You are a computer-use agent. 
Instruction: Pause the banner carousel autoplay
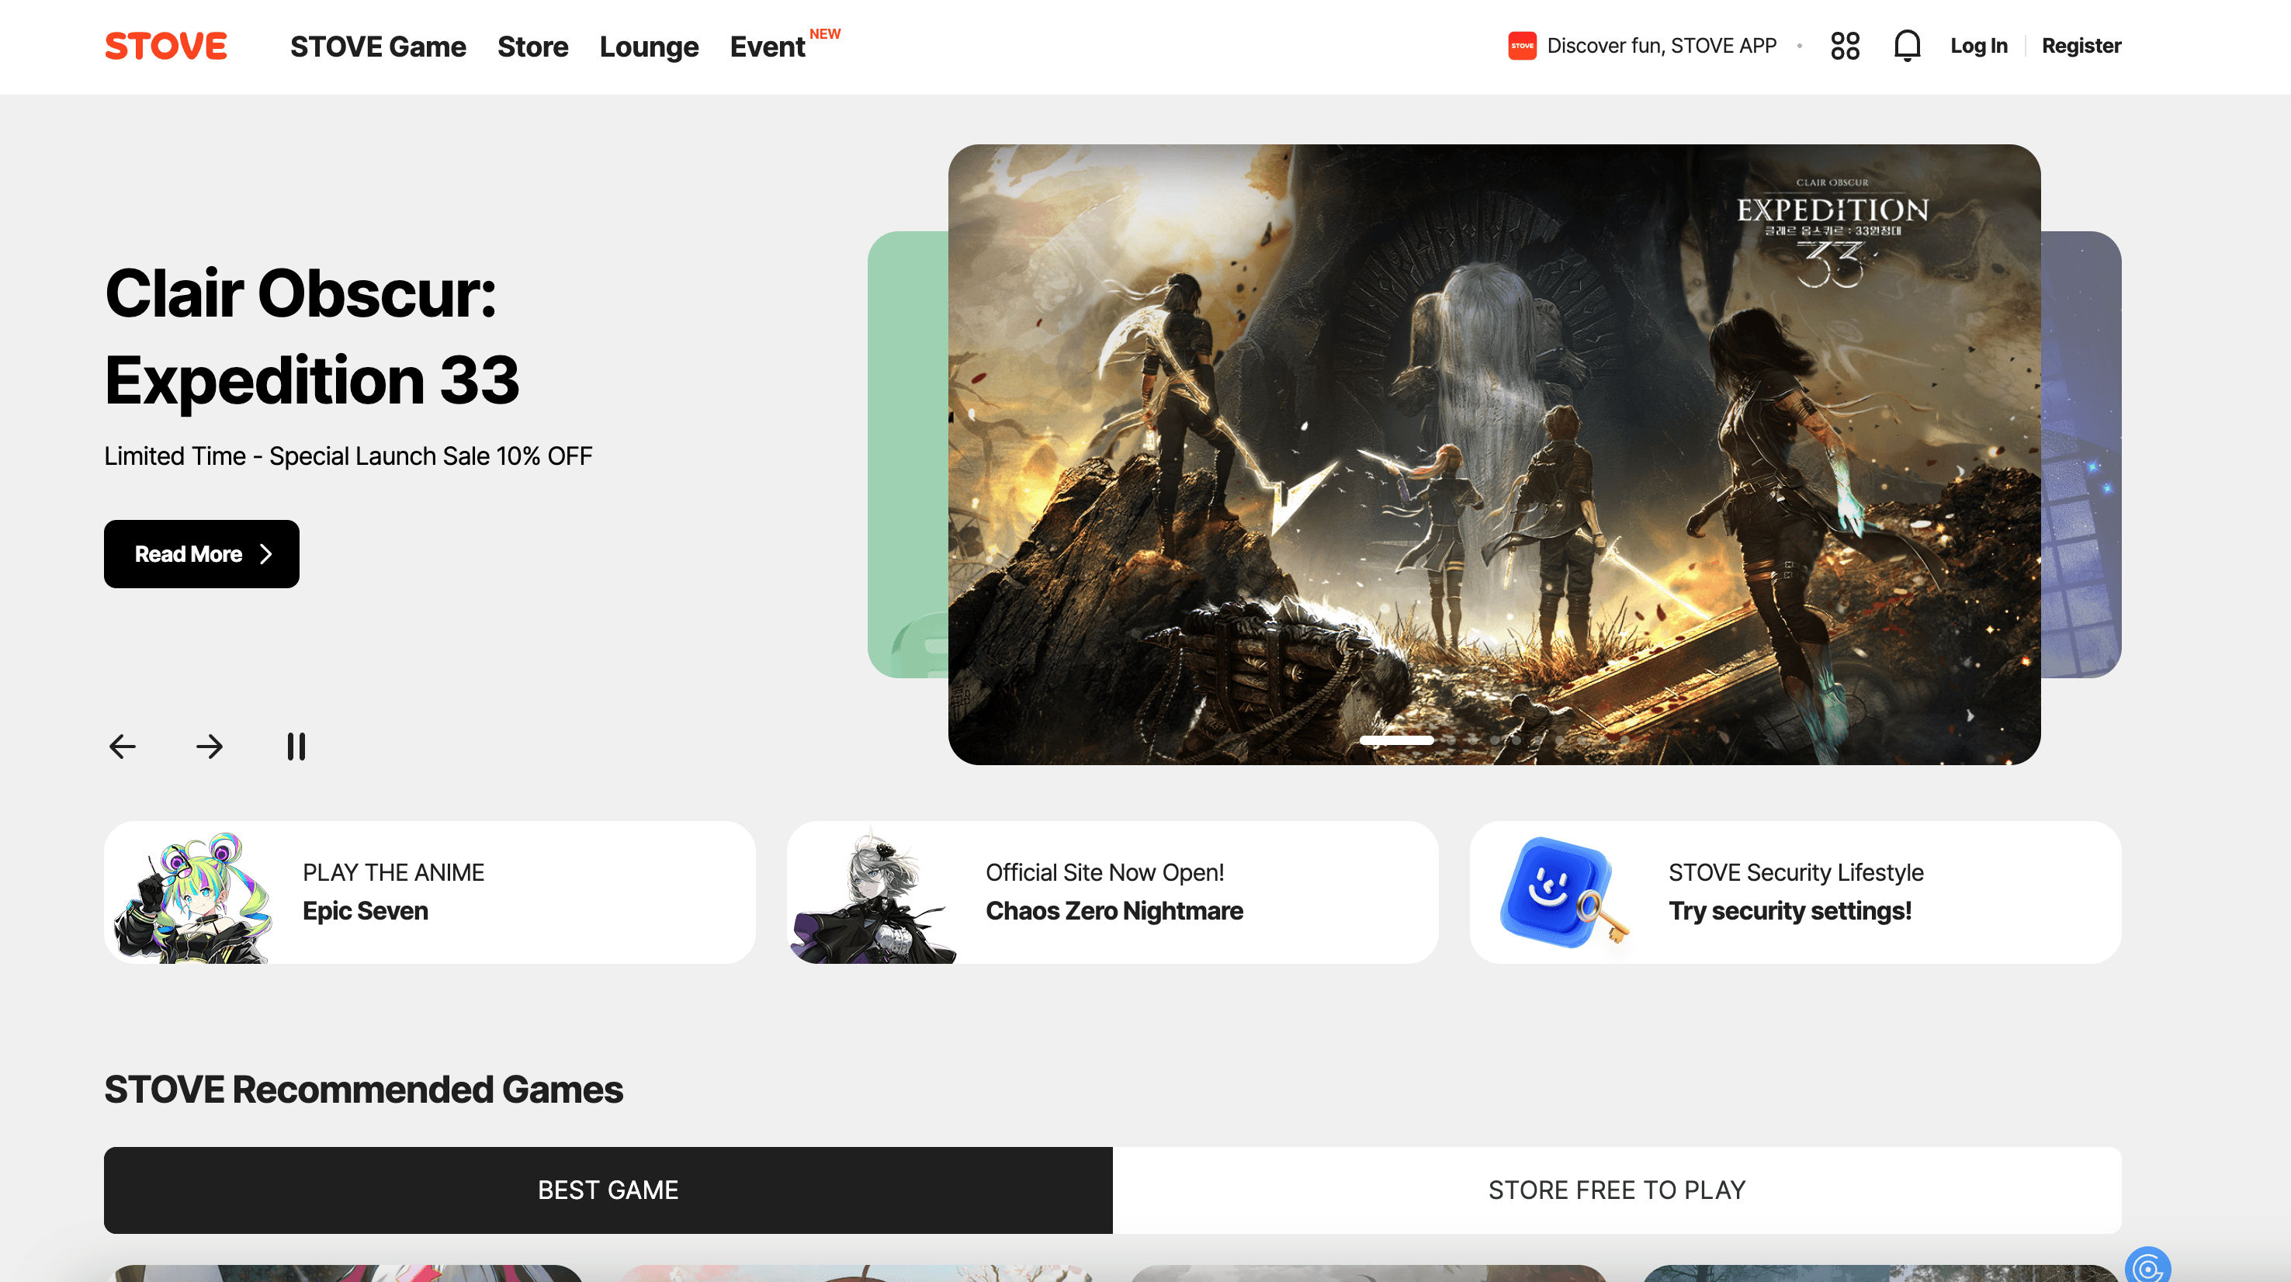tap(296, 747)
